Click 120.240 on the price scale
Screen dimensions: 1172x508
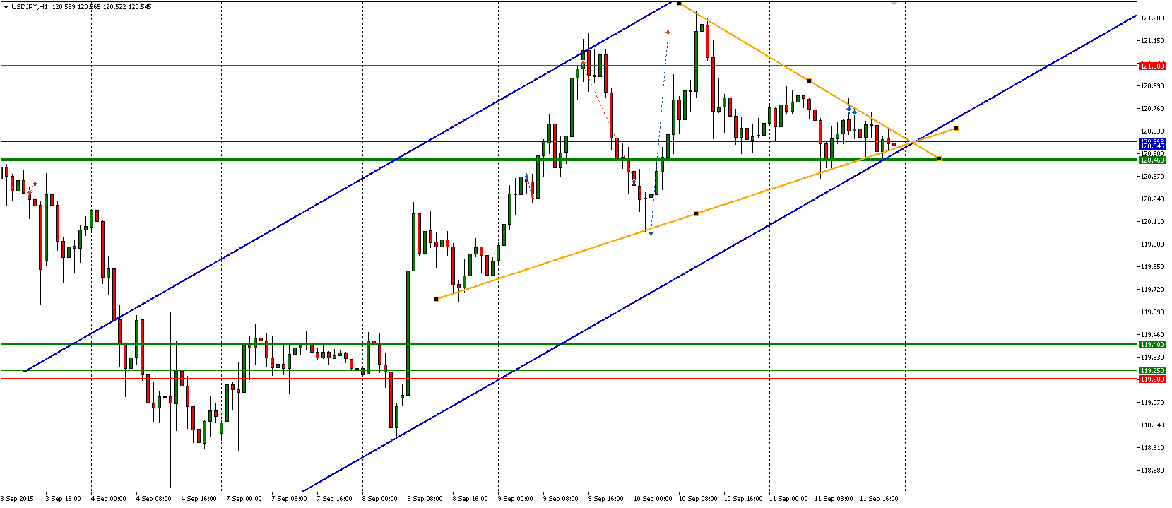point(1152,199)
